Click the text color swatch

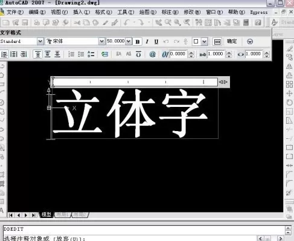196,42
